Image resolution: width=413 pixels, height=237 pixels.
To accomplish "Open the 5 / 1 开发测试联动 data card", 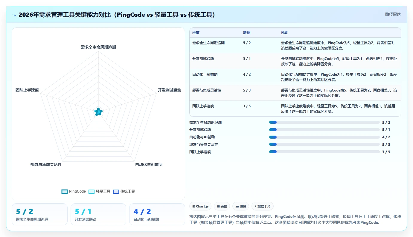I will click(x=98, y=214).
